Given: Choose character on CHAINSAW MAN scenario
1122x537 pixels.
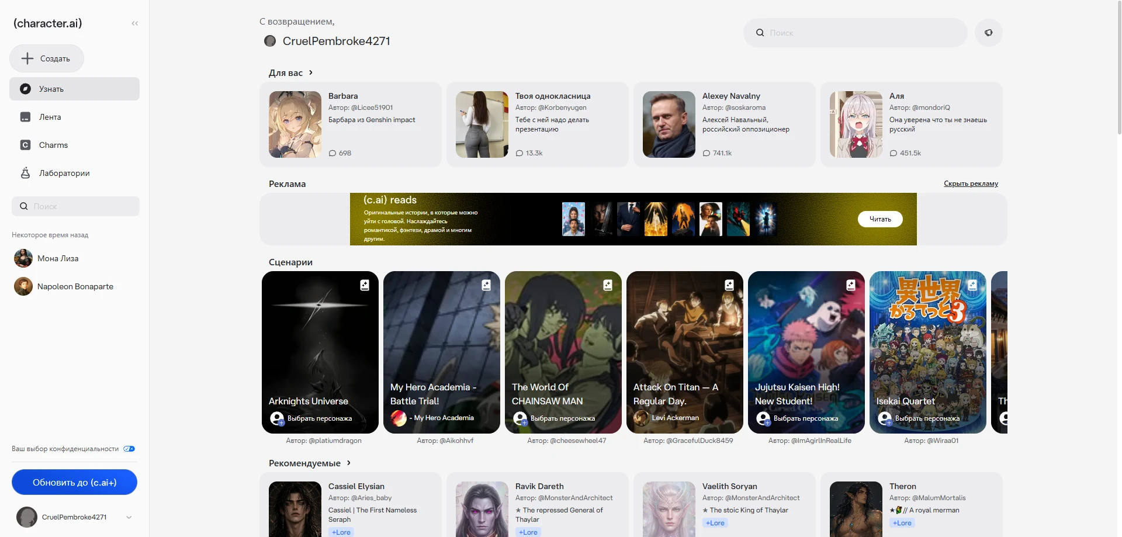Looking at the screenshot, I should [x=555, y=418].
